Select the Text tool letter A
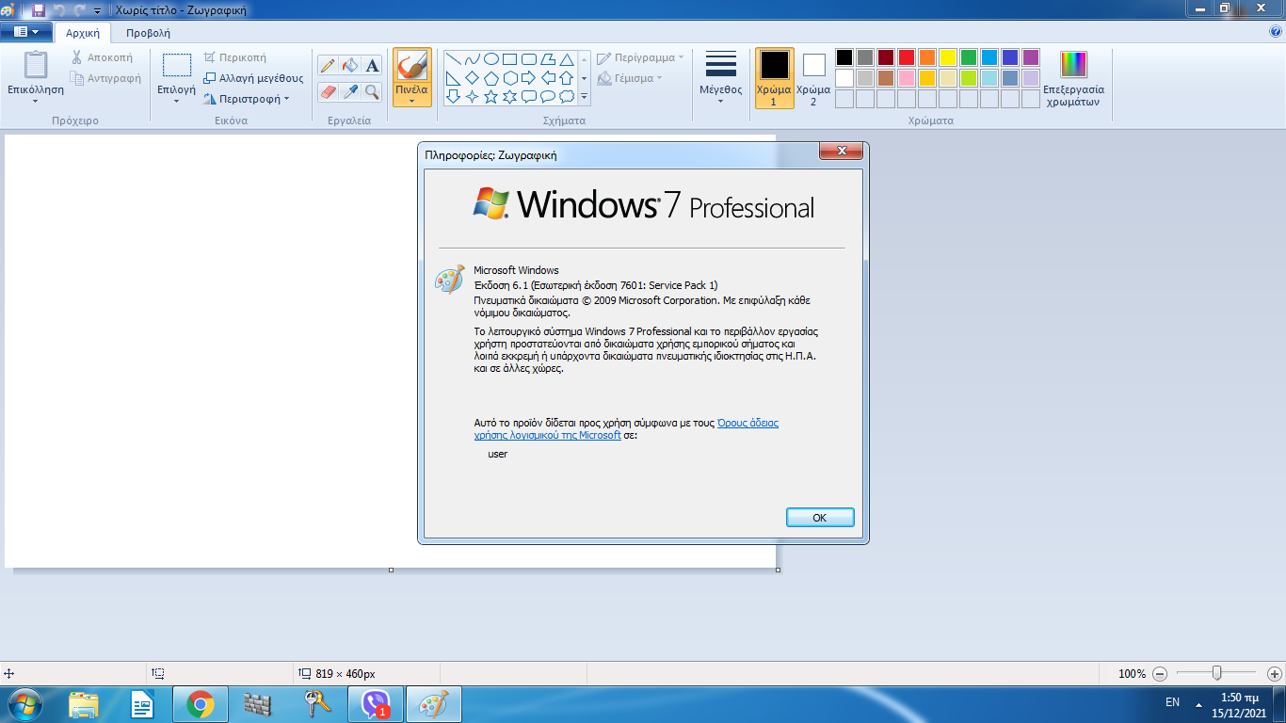This screenshot has width=1286, height=723. [x=372, y=65]
